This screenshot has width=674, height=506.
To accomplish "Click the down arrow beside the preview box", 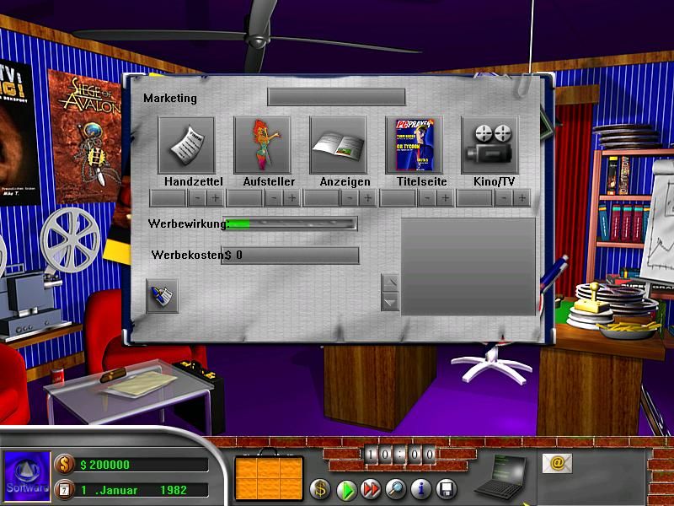I will 390,301.
